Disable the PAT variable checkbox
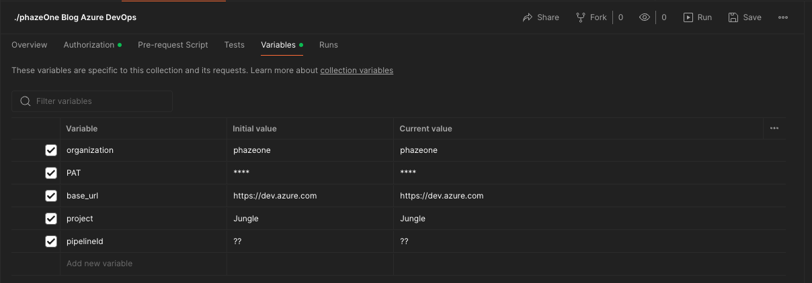The height and width of the screenshot is (283, 812). tap(51, 173)
